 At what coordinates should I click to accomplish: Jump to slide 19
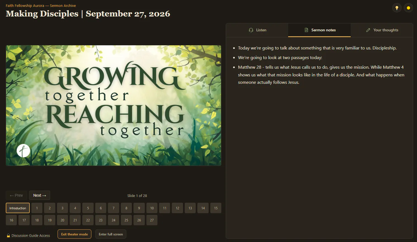tap(50, 220)
